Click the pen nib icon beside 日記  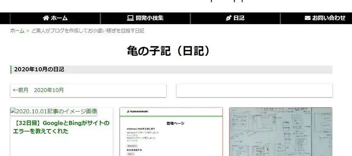point(228,18)
